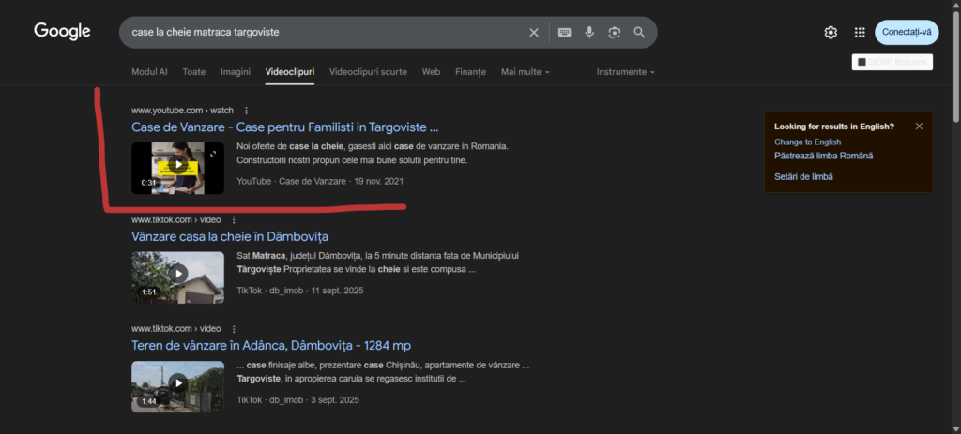961x434 pixels.
Task: Click the Google logo
Action: (x=62, y=32)
